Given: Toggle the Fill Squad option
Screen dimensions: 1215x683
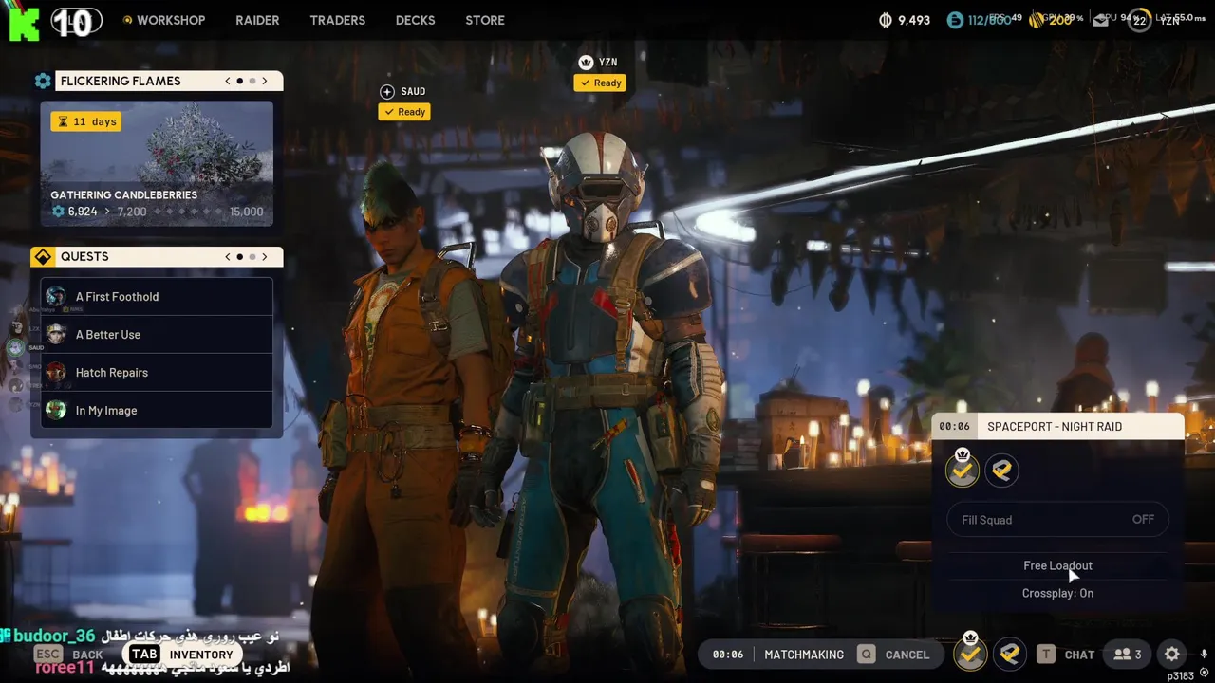Looking at the screenshot, I should tap(1058, 520).
